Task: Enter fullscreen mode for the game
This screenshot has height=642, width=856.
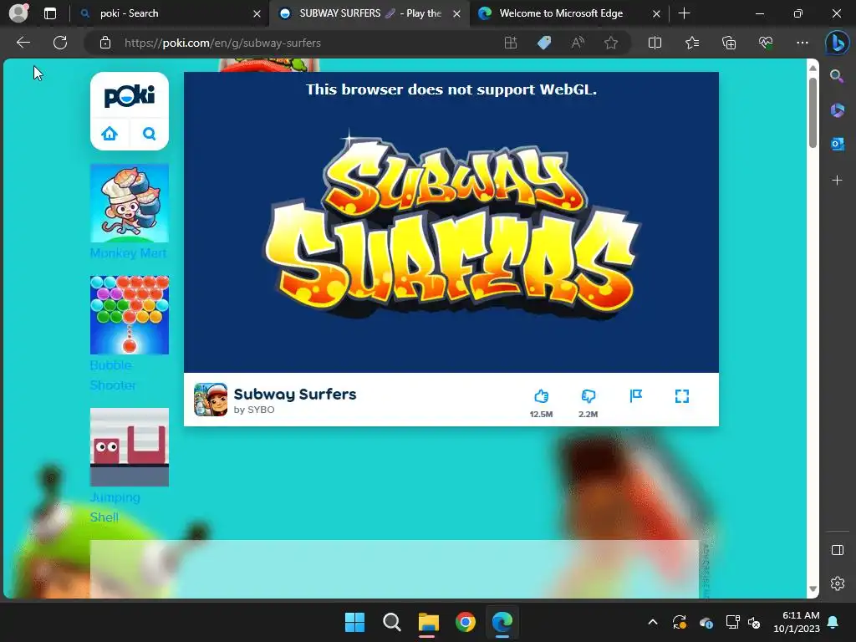Action: tap(682, 395)
